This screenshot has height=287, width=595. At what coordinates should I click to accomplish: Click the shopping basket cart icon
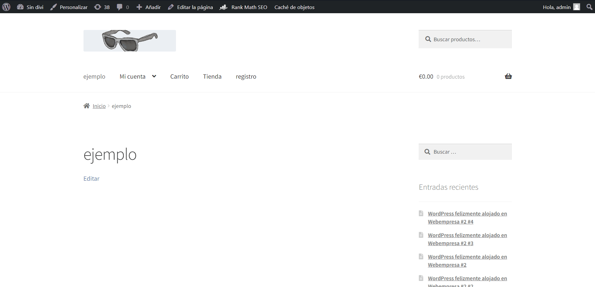[508, 76]
